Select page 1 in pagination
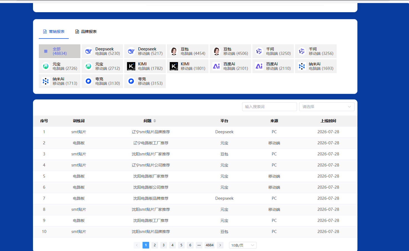Image resolution: width=409 pixels, height=251 pixels. coord(146,245)
